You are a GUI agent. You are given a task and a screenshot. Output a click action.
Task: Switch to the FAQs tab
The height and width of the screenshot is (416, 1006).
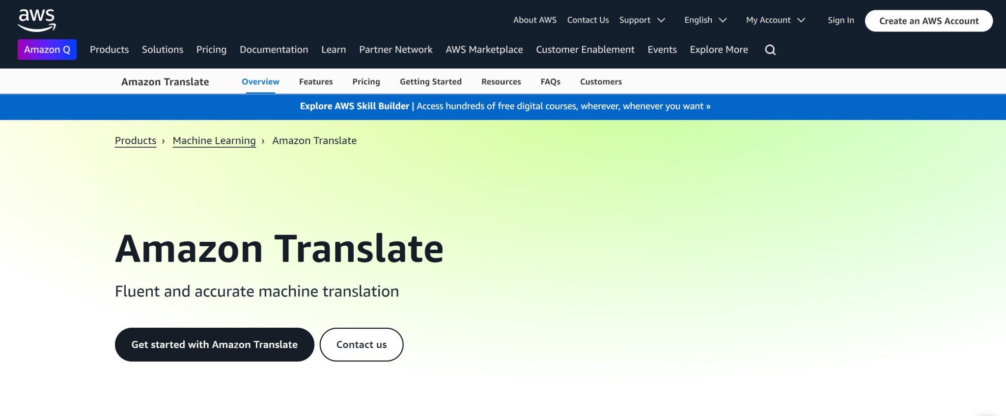[x=550, y=81]
